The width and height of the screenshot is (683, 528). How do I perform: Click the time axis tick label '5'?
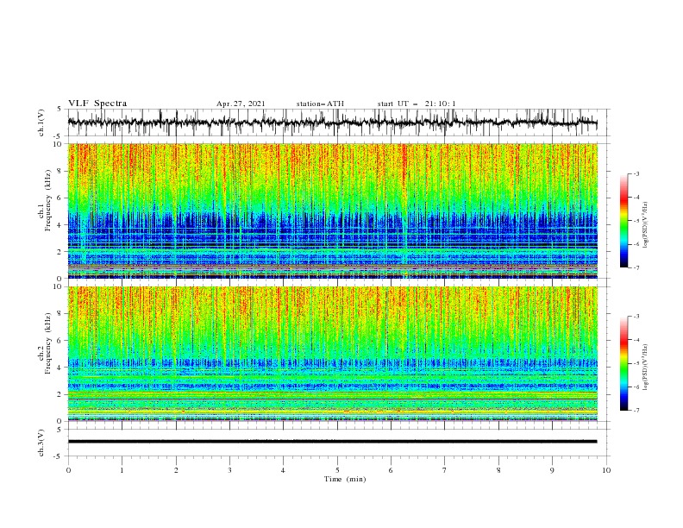click(x=337, y=470)
